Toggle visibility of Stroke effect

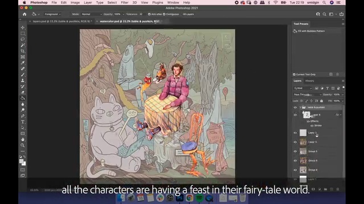[312, 126]
